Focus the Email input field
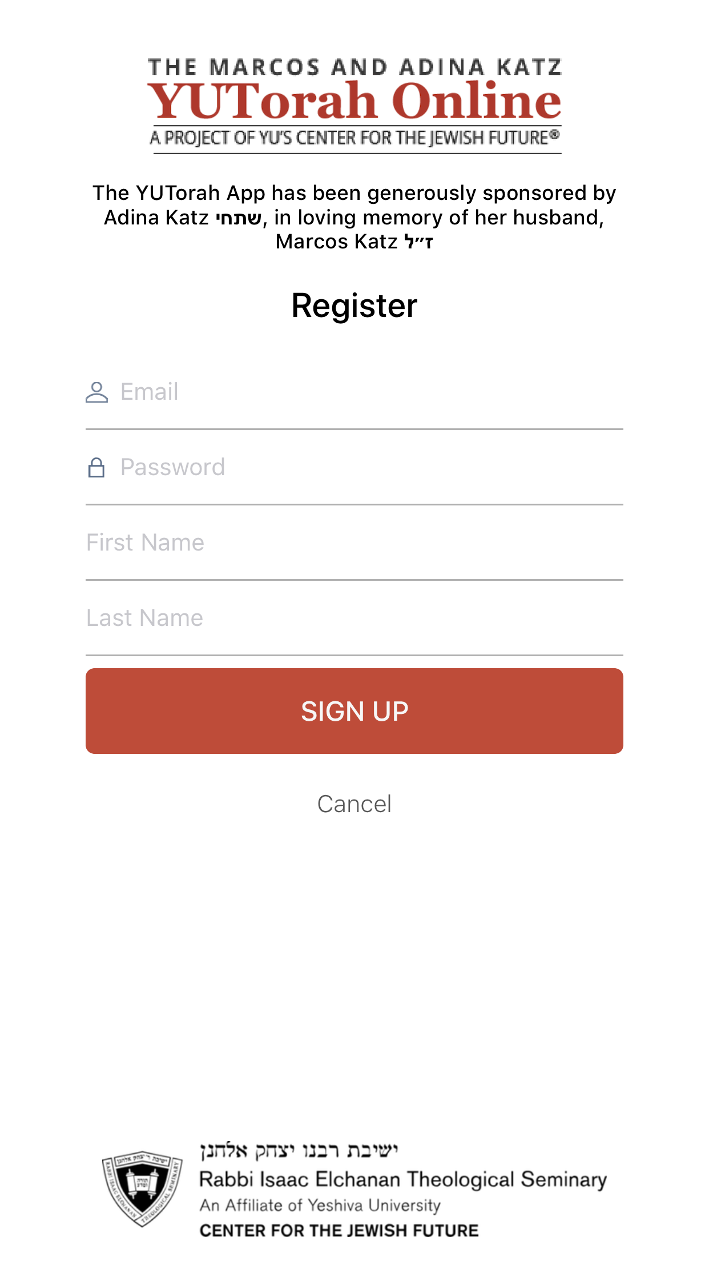The image size is (709, 1261). tap(371, 392)
